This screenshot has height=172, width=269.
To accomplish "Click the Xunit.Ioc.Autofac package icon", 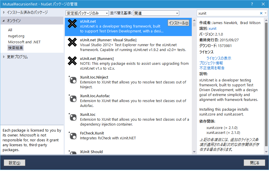I will coord(73,98).
